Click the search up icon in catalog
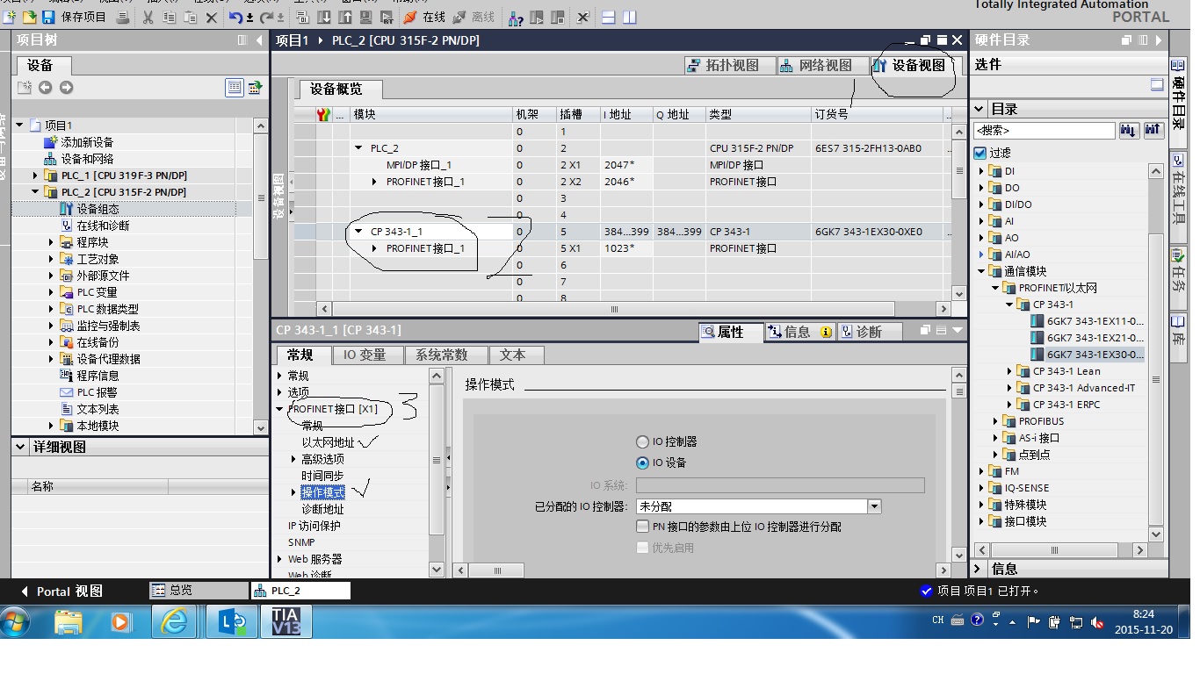 coord(1153,130)
